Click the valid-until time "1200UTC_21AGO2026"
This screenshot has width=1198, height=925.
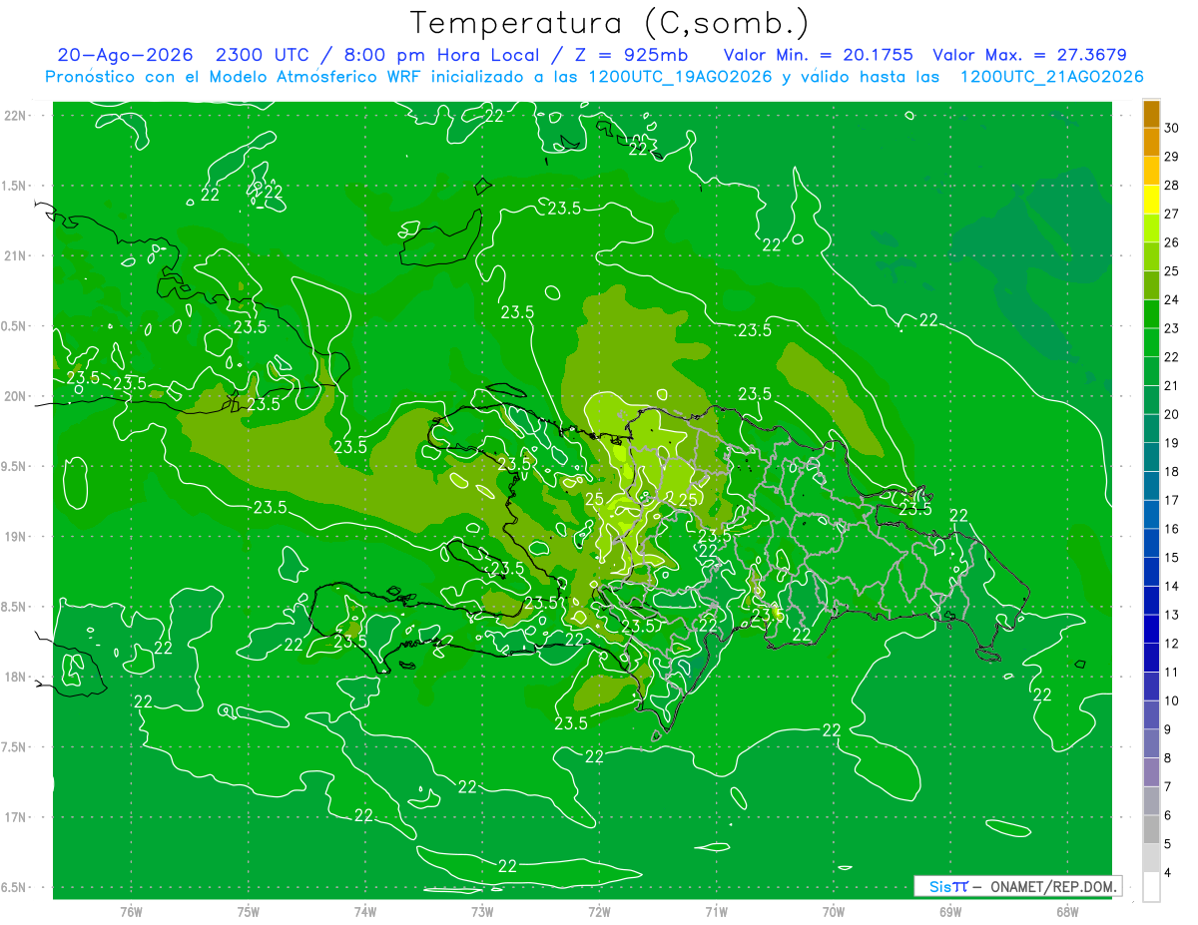click(1051, 77)
